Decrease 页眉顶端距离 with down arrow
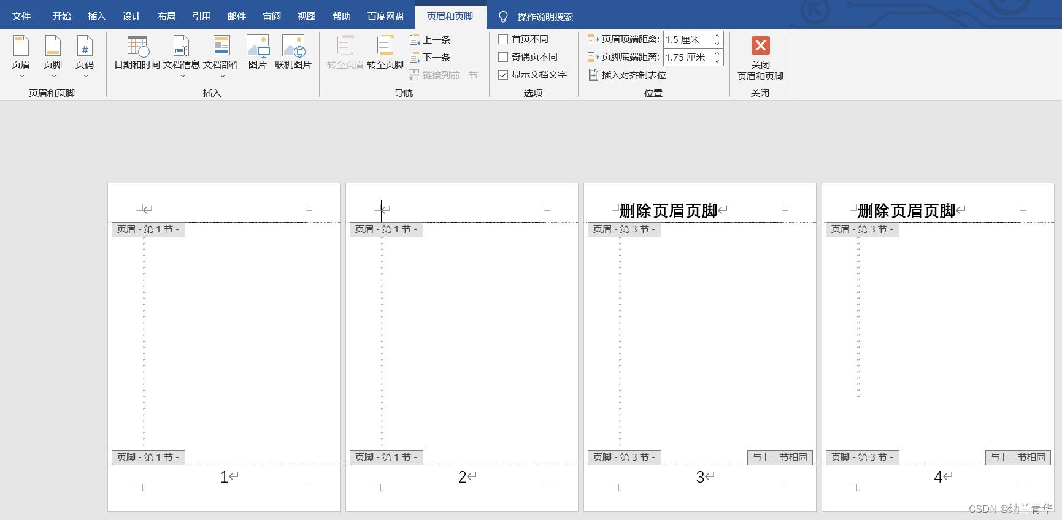1062x520 pixels. 717,44
